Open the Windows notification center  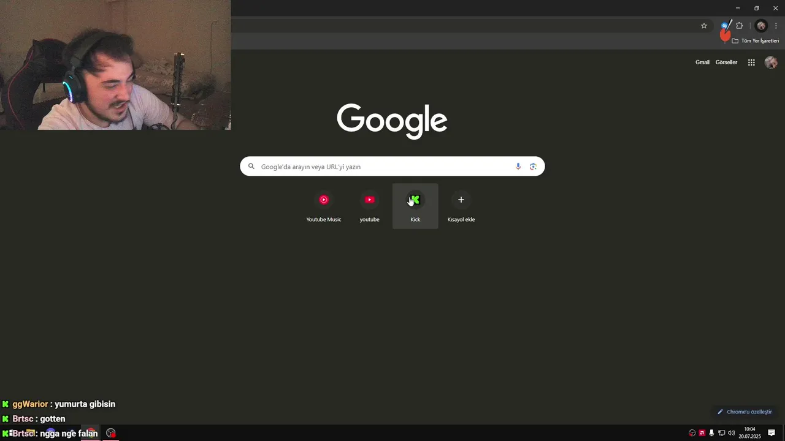pos(772,433)
